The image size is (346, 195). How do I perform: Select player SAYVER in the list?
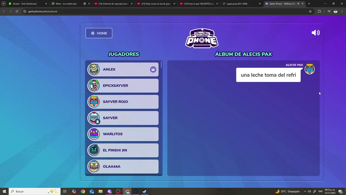click(x=123, y=118)
